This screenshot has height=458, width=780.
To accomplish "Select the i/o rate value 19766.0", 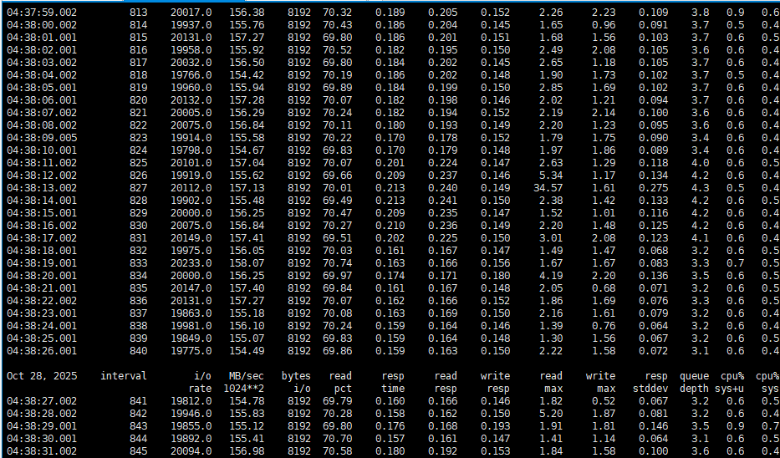I will pyautogui.click(x=191, y=75).
